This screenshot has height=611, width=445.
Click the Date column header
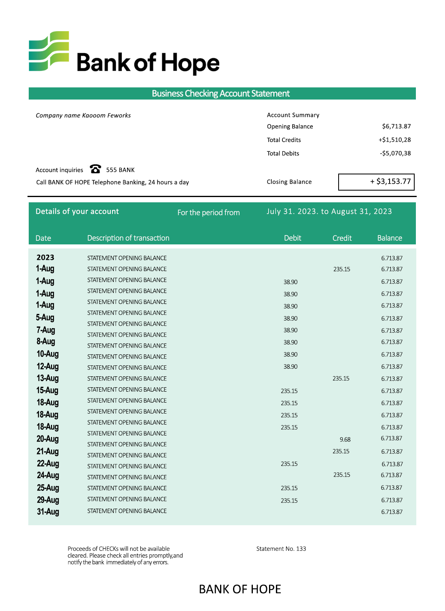[x=43, y=238]
